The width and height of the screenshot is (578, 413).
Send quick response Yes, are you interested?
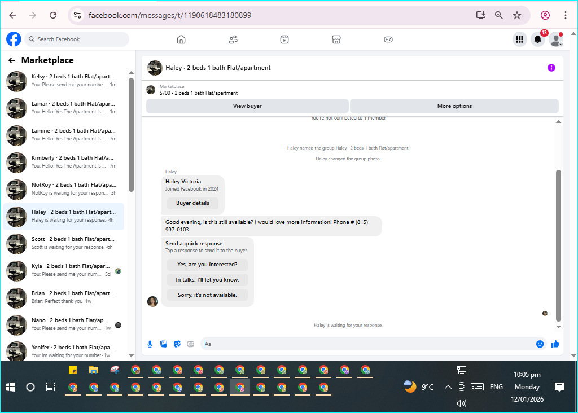[x=207, y=265]
